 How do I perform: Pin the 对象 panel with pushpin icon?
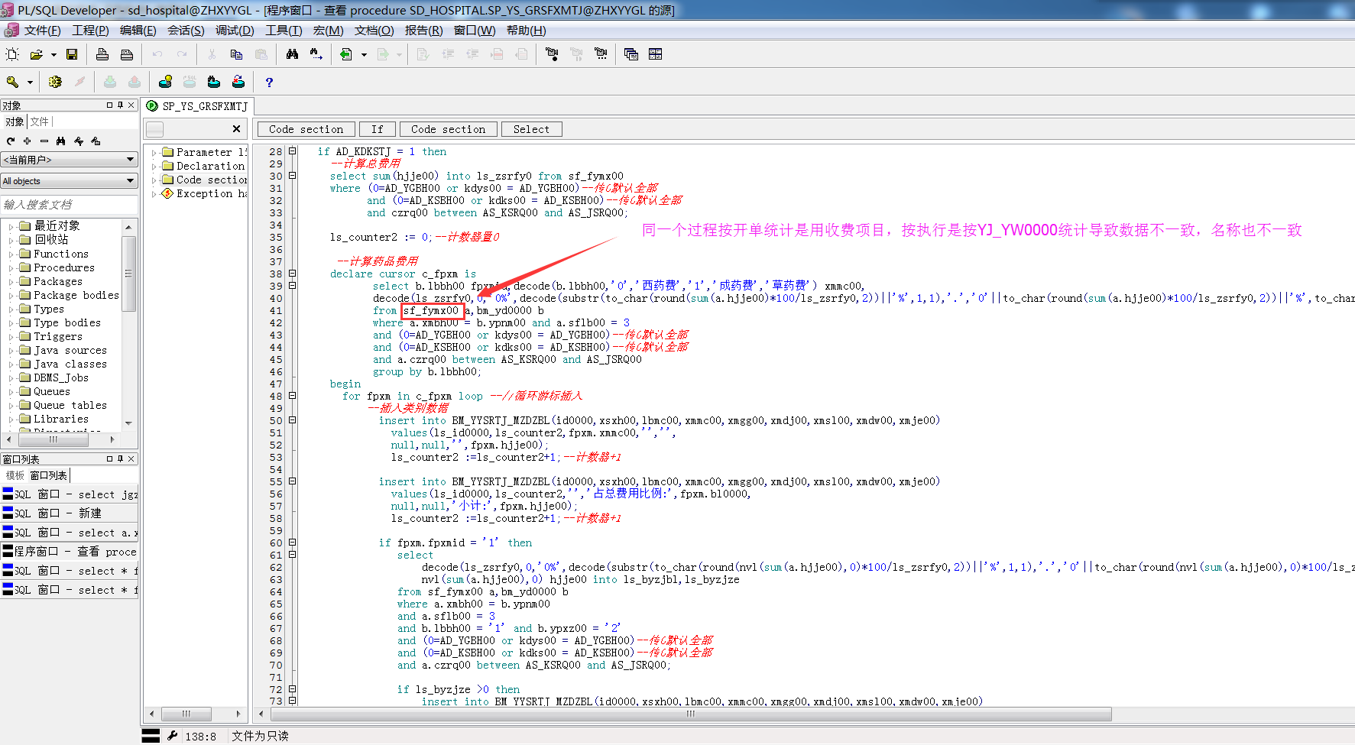coord(120,105)
